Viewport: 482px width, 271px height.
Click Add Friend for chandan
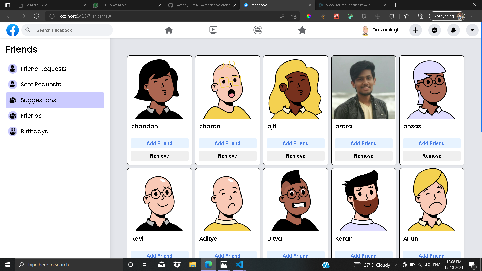[159, 143]
